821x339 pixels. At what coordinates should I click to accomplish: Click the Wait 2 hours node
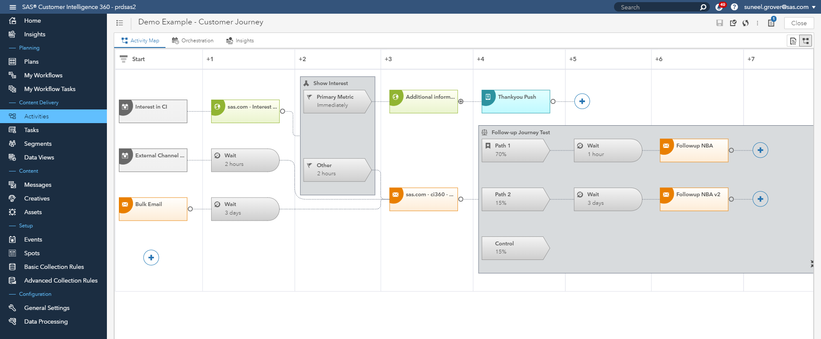(245, 160)
